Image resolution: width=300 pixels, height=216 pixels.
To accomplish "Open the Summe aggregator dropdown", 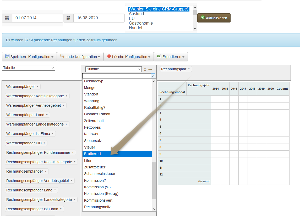I will pyautogui.click(x=113, y=69).
